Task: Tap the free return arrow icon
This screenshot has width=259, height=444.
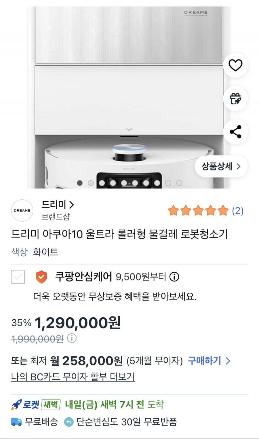Action: coord(68,422)
